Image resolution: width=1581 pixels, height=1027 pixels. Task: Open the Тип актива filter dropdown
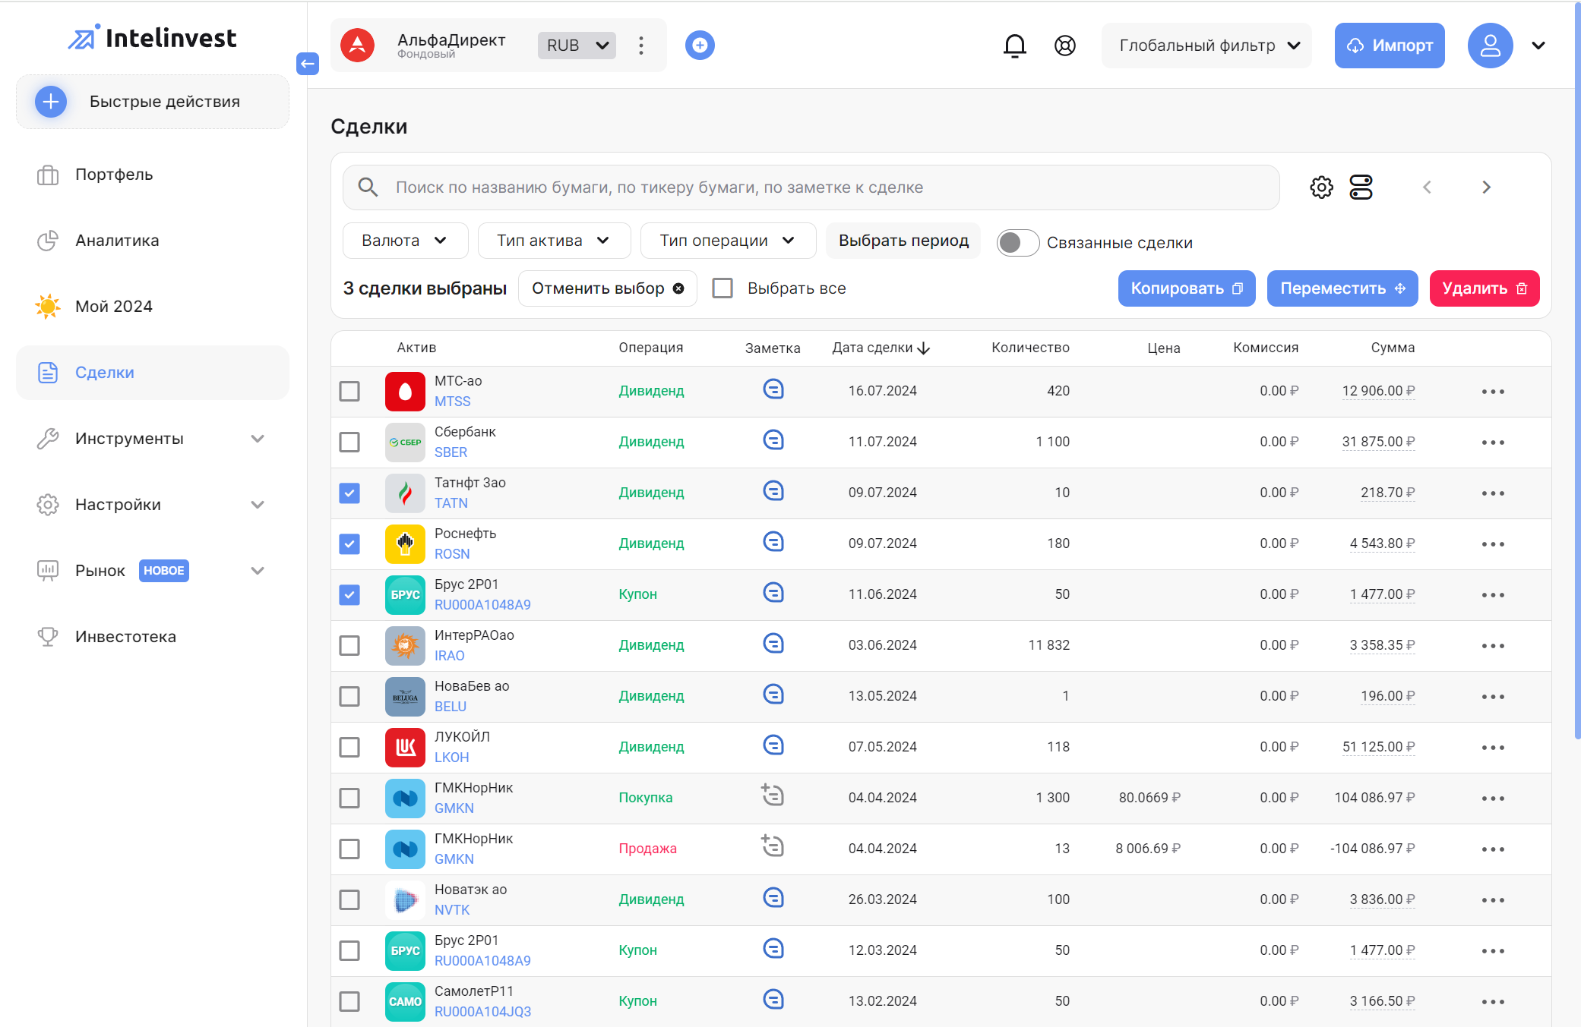coord(554,241)
